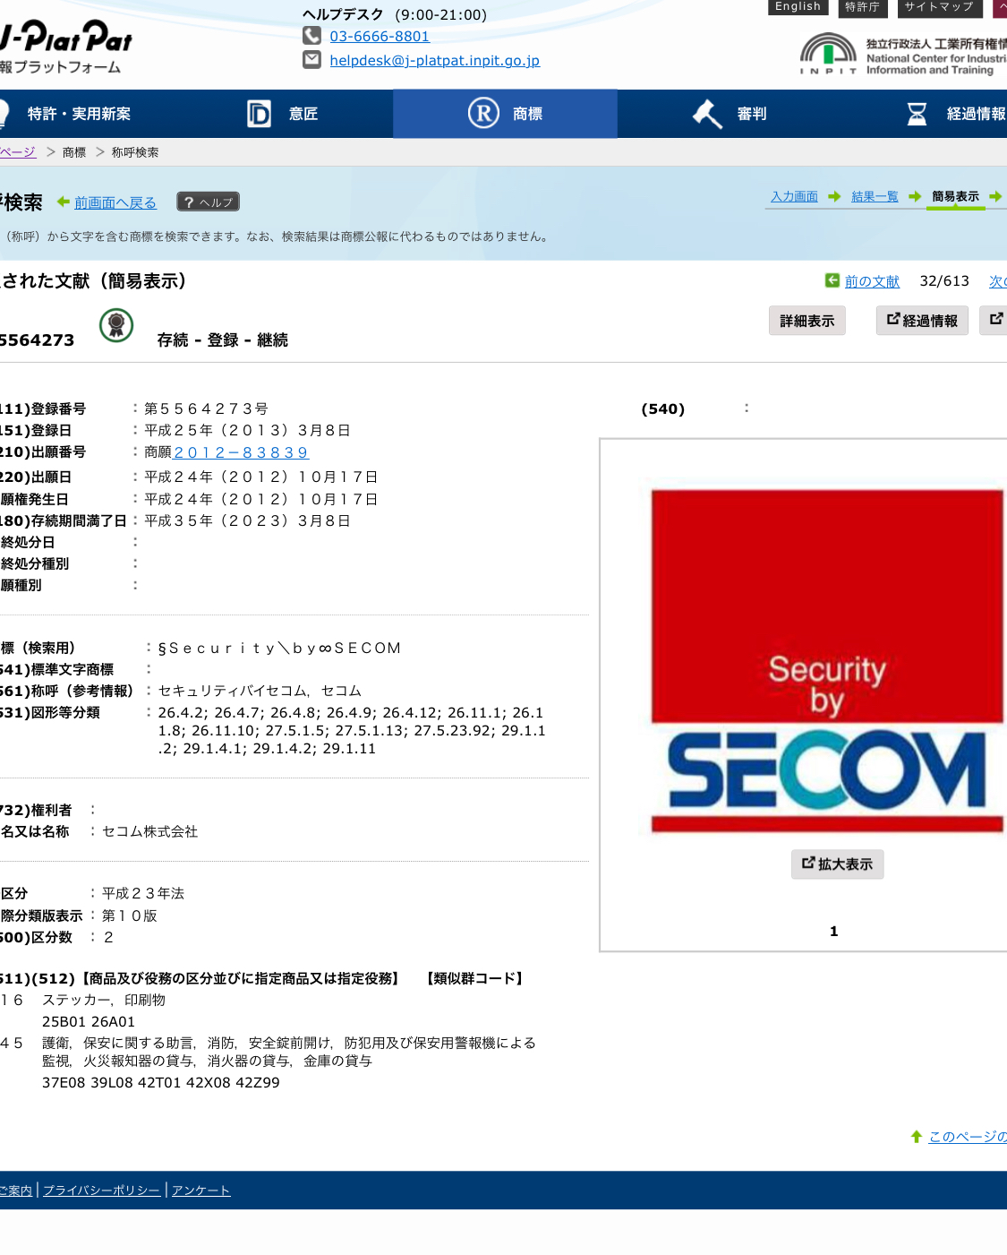The image size is (1007, 1255).
Task: Open the 商標 menu
Action: coord(505,114)
